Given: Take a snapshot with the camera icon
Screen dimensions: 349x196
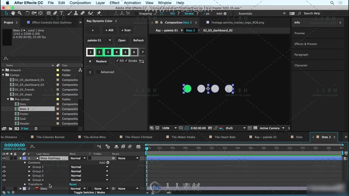Looking at the screenshot, I should pyautogui.click(x=210, y=128).
